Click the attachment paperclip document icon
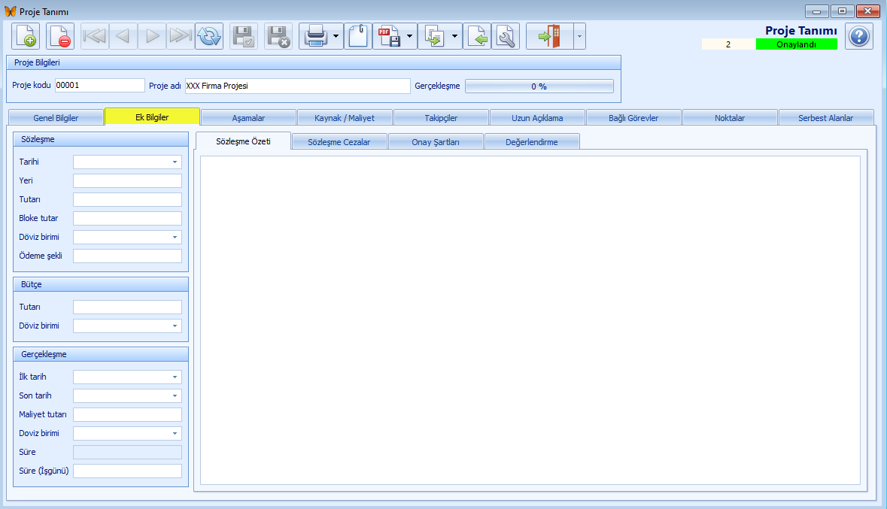Screen dimensions: 887x509 (358, 36)
